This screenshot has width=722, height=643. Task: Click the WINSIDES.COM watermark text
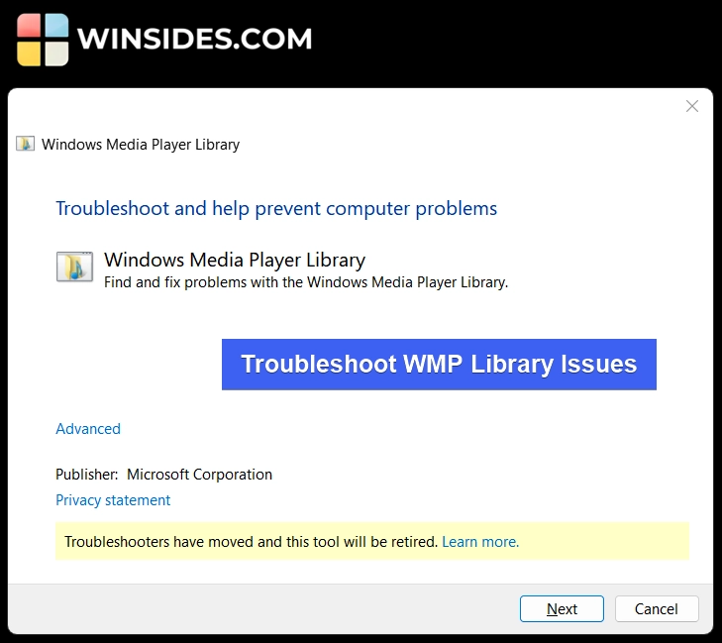click(195, 39)
